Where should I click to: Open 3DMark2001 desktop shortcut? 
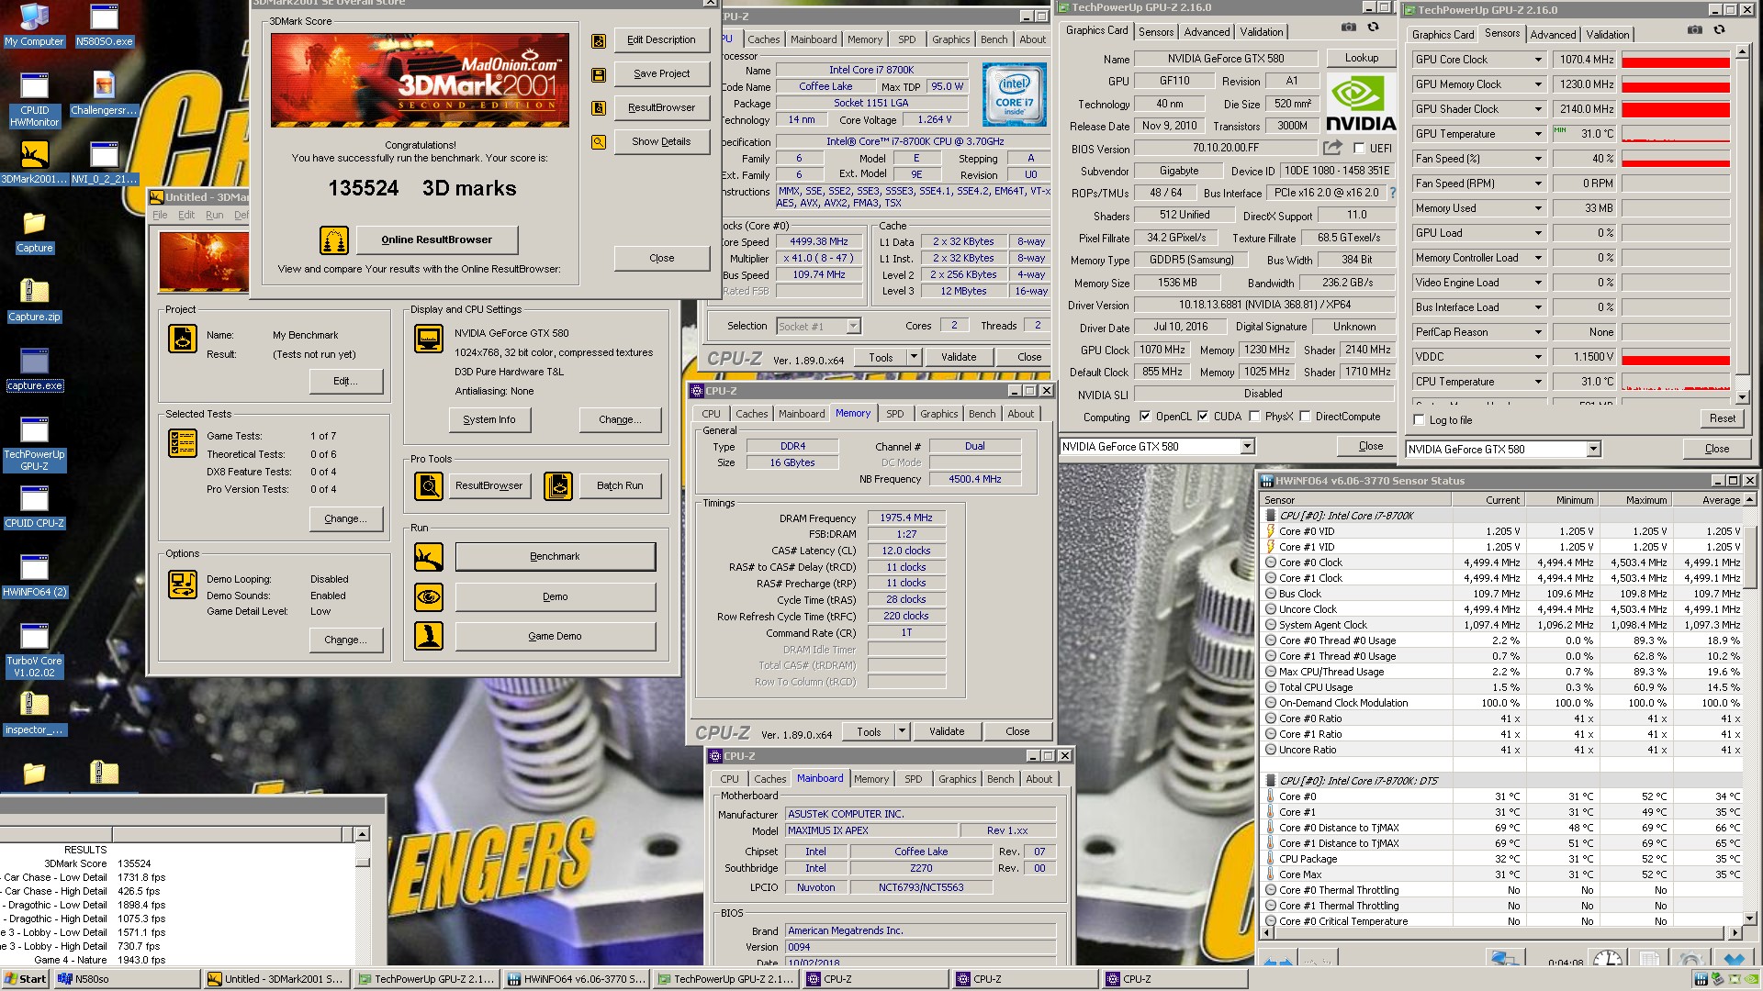(x=34, y=161)
